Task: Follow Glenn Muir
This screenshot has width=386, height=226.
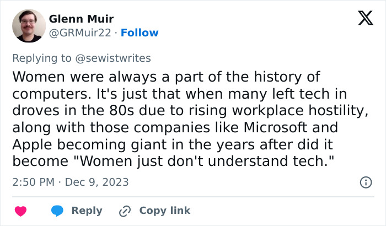Action: [140, 33]
